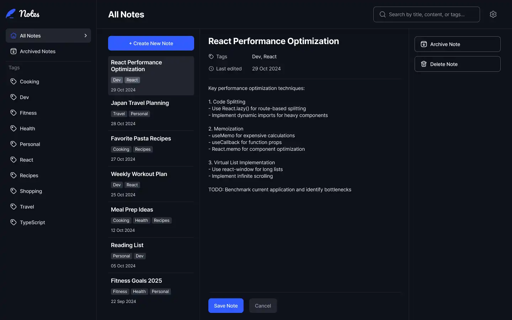
Task: Click the Cooking tag icon in sidebar
Action: tap(14, 81)
